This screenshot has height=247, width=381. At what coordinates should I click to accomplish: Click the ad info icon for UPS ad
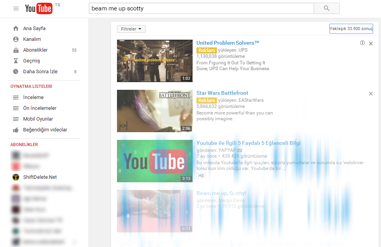click(362, 43)
